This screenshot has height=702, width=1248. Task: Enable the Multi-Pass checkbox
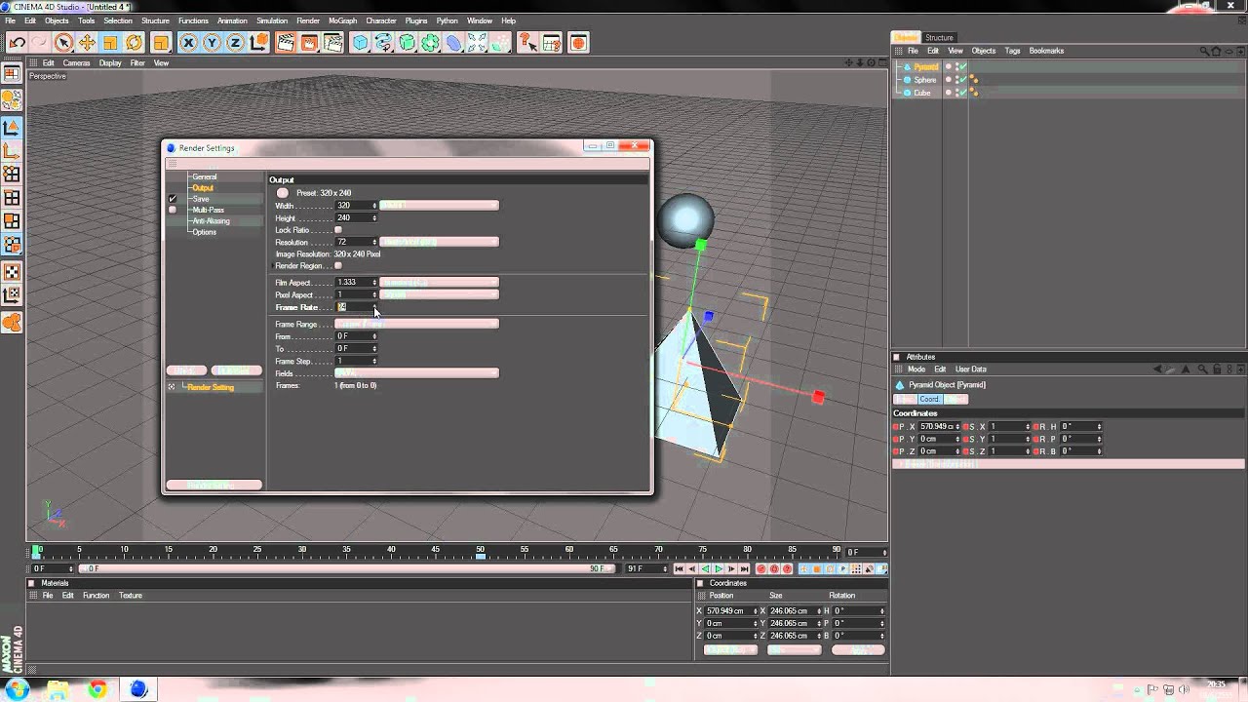173,210
